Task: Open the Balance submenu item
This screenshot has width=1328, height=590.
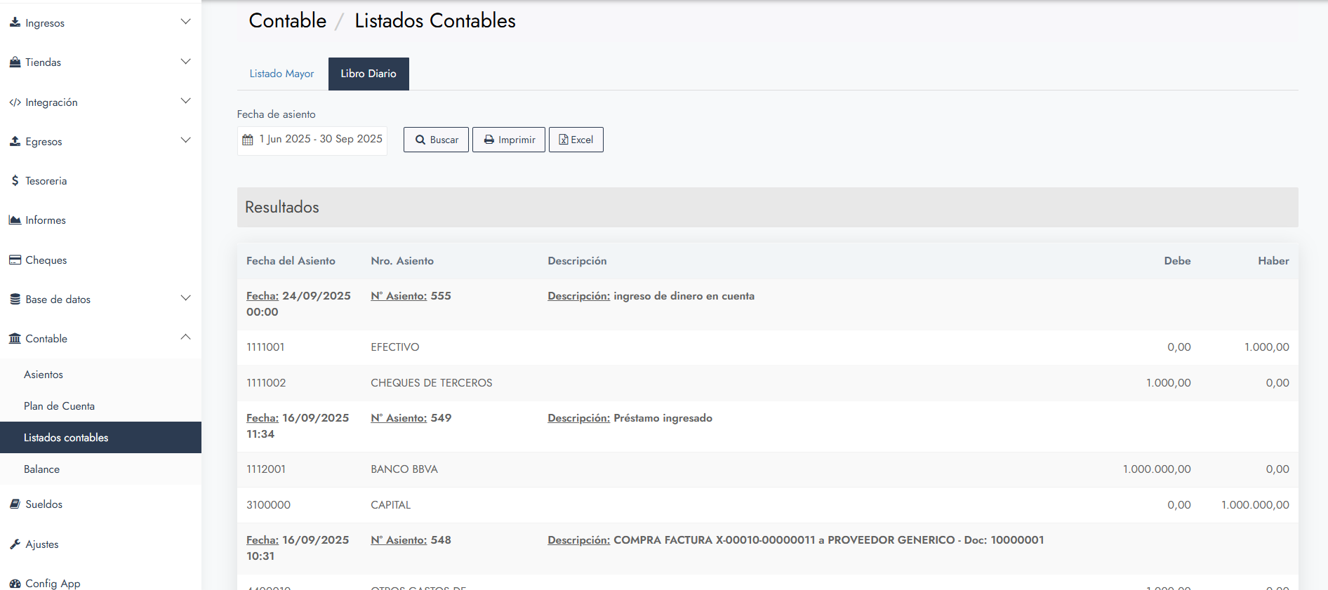Action: point(41,469)
